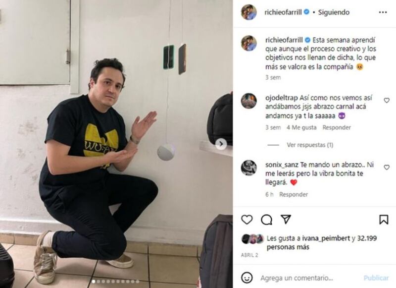Open the comment bubble icon
Screen dimensions: 396x288
tap(266, 220)
